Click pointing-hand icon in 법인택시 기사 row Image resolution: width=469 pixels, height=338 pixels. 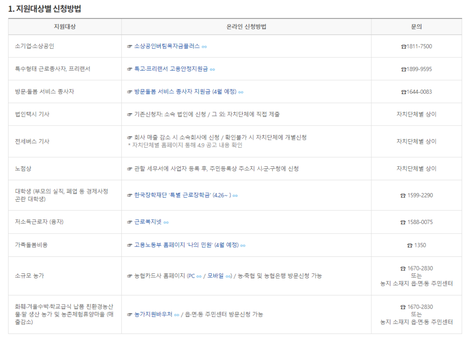point(129,114)
